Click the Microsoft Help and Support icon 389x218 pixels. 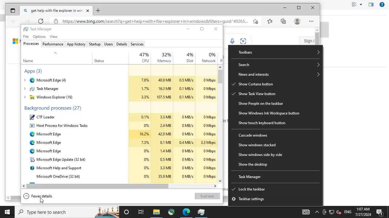[32, 168]
